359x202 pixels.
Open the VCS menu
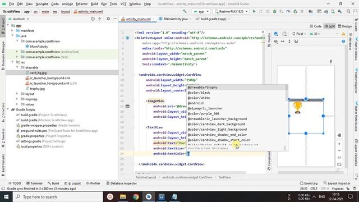click(x=123, y=4)
